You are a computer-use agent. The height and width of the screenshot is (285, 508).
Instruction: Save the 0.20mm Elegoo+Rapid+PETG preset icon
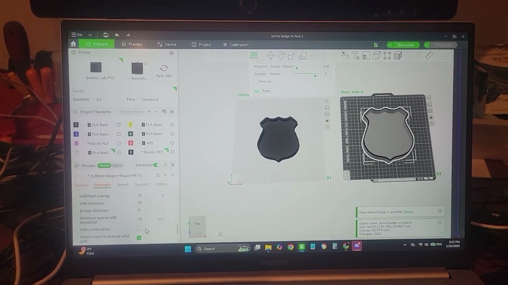point(158,175)
